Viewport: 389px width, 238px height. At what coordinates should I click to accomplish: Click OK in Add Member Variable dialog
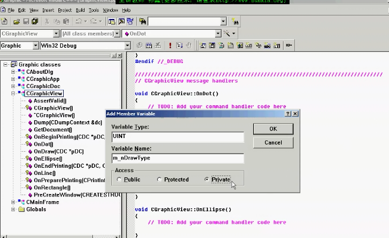(x=273, y=129)
